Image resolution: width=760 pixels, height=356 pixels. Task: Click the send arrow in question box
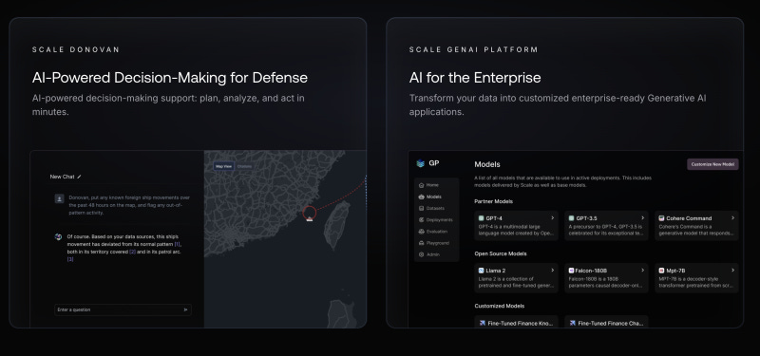[185, 310]
